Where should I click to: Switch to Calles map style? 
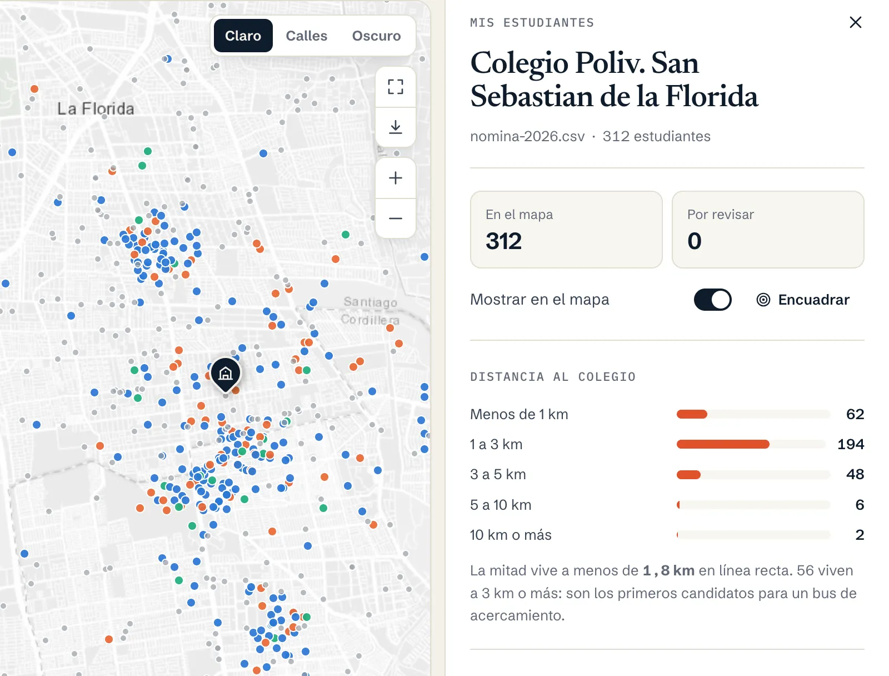307,36
